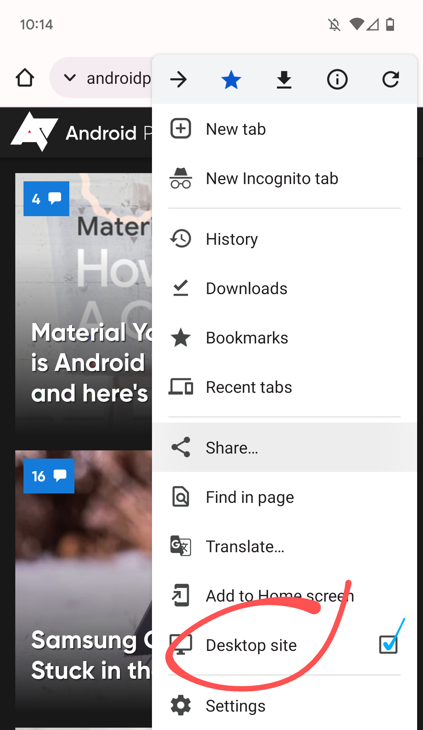
Task: Uncheck the Desktop site checkbox
Action: [x=389, y=645]
